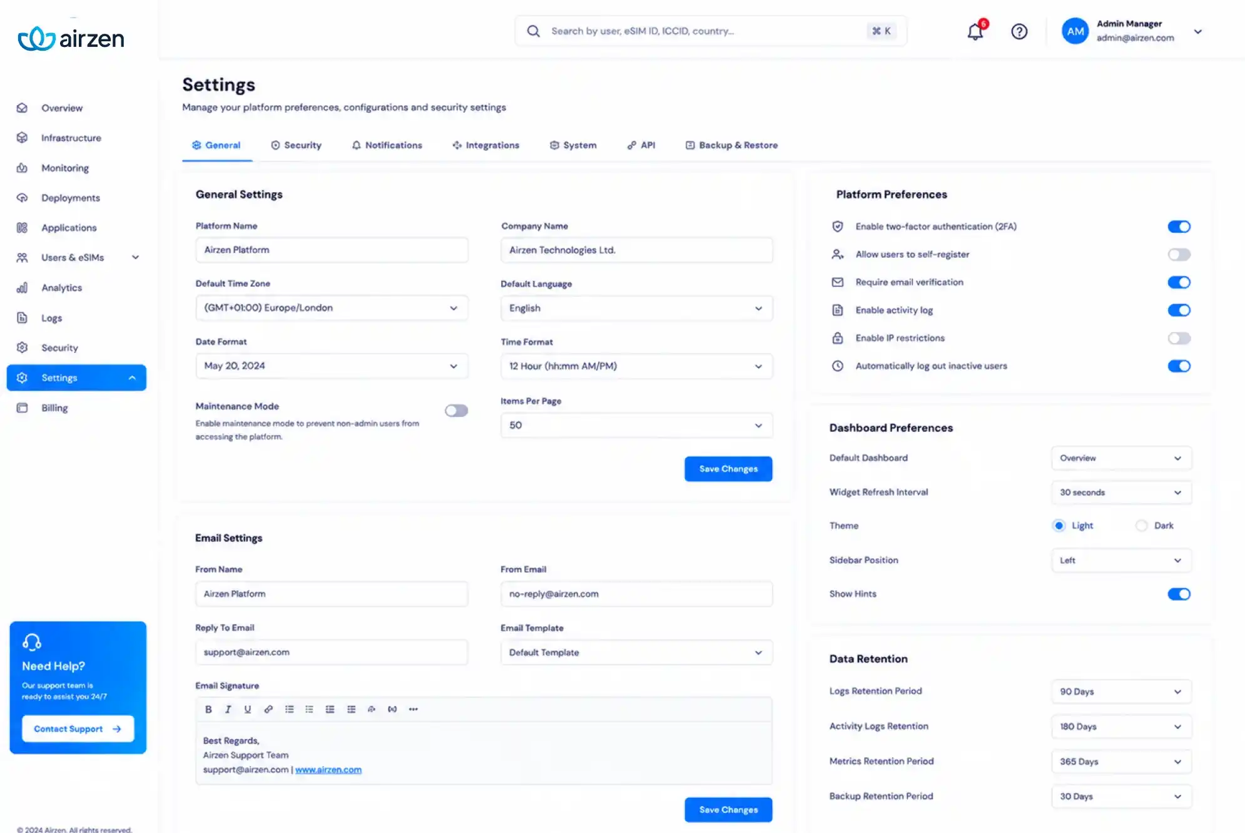Click the Overview sidebar icon
Viewport: 1245px width, 833px height.
(22, 108)
